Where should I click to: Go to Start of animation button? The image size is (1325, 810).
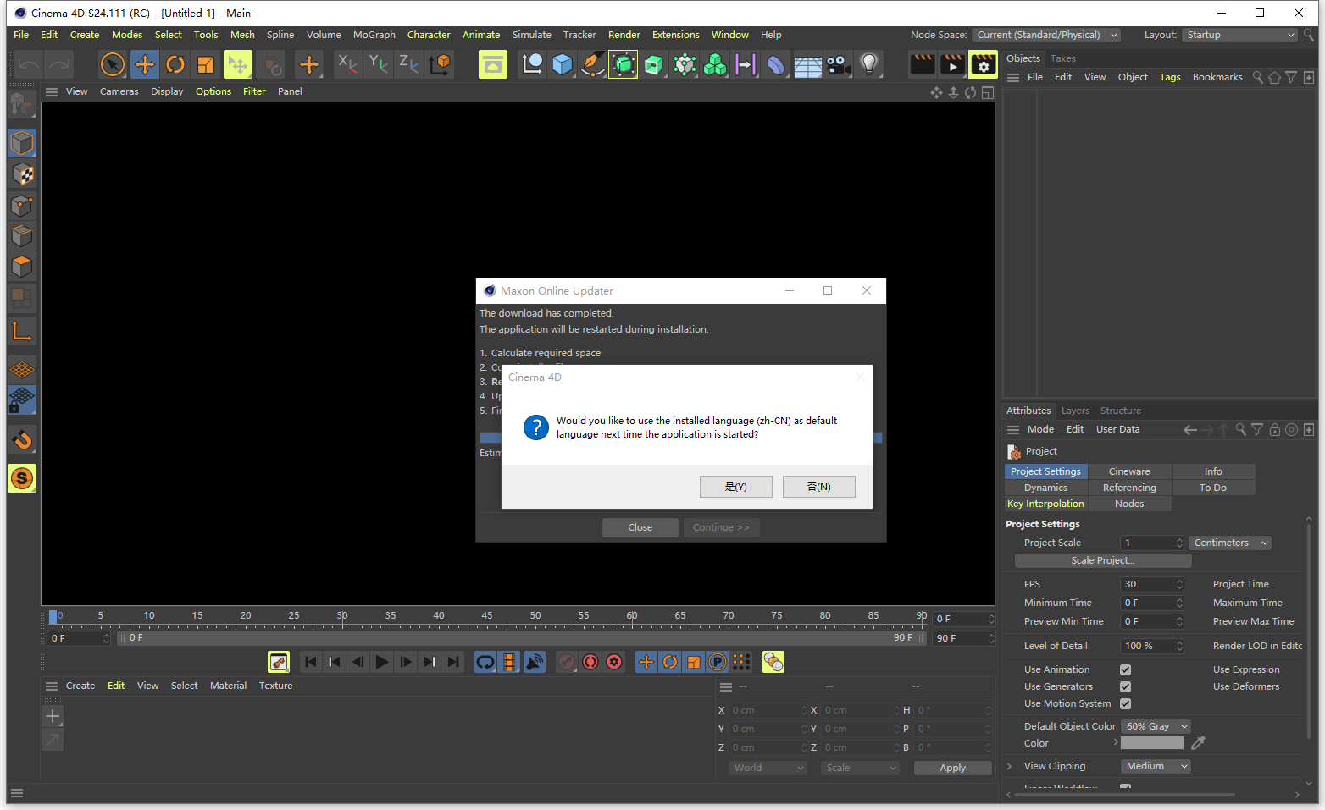coord(311,662)
